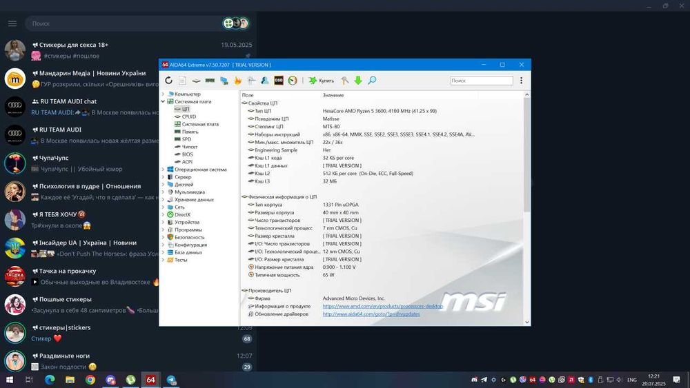The width and height of the screenshot is (690, 388).
Task: Expand the Хранение данных tree node
Action: click(x=163, y=199)
